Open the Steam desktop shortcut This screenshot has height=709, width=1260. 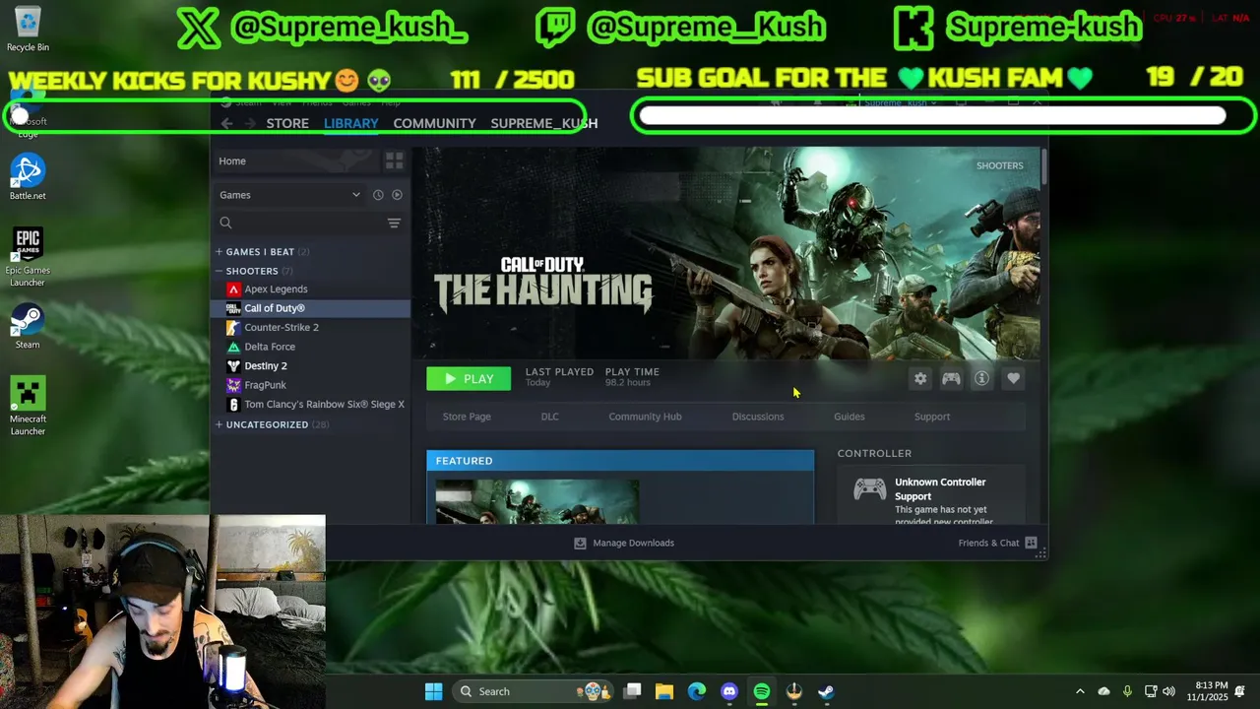28,326
